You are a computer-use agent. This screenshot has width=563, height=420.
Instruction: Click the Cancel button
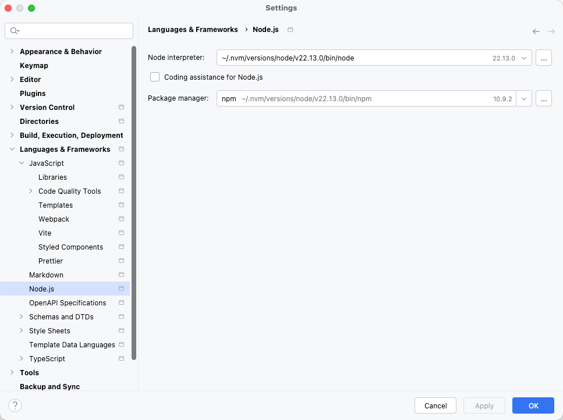(x=435, y=405)
